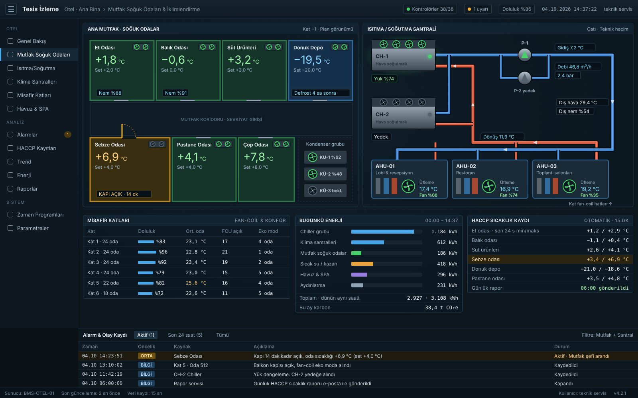Viewport: 638px width, 398px height.
Task: Open HACCP Kayıtları page
Action: click(39, 148)
